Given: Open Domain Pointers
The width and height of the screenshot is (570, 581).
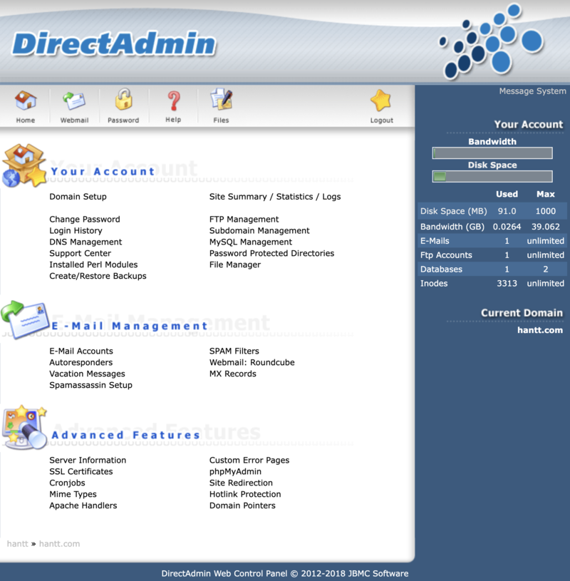Looking at the screenshot, I should click(x=242, y=505).
